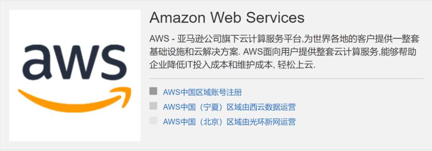
Task: Click the horizontal divider above the links
Action: point(287,79)
